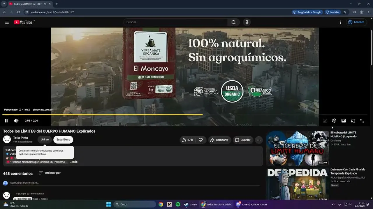Screen dimensions: 373x209
Task: Switch to theater mode view
Action: pyautogui.click(x=344, y=121)
